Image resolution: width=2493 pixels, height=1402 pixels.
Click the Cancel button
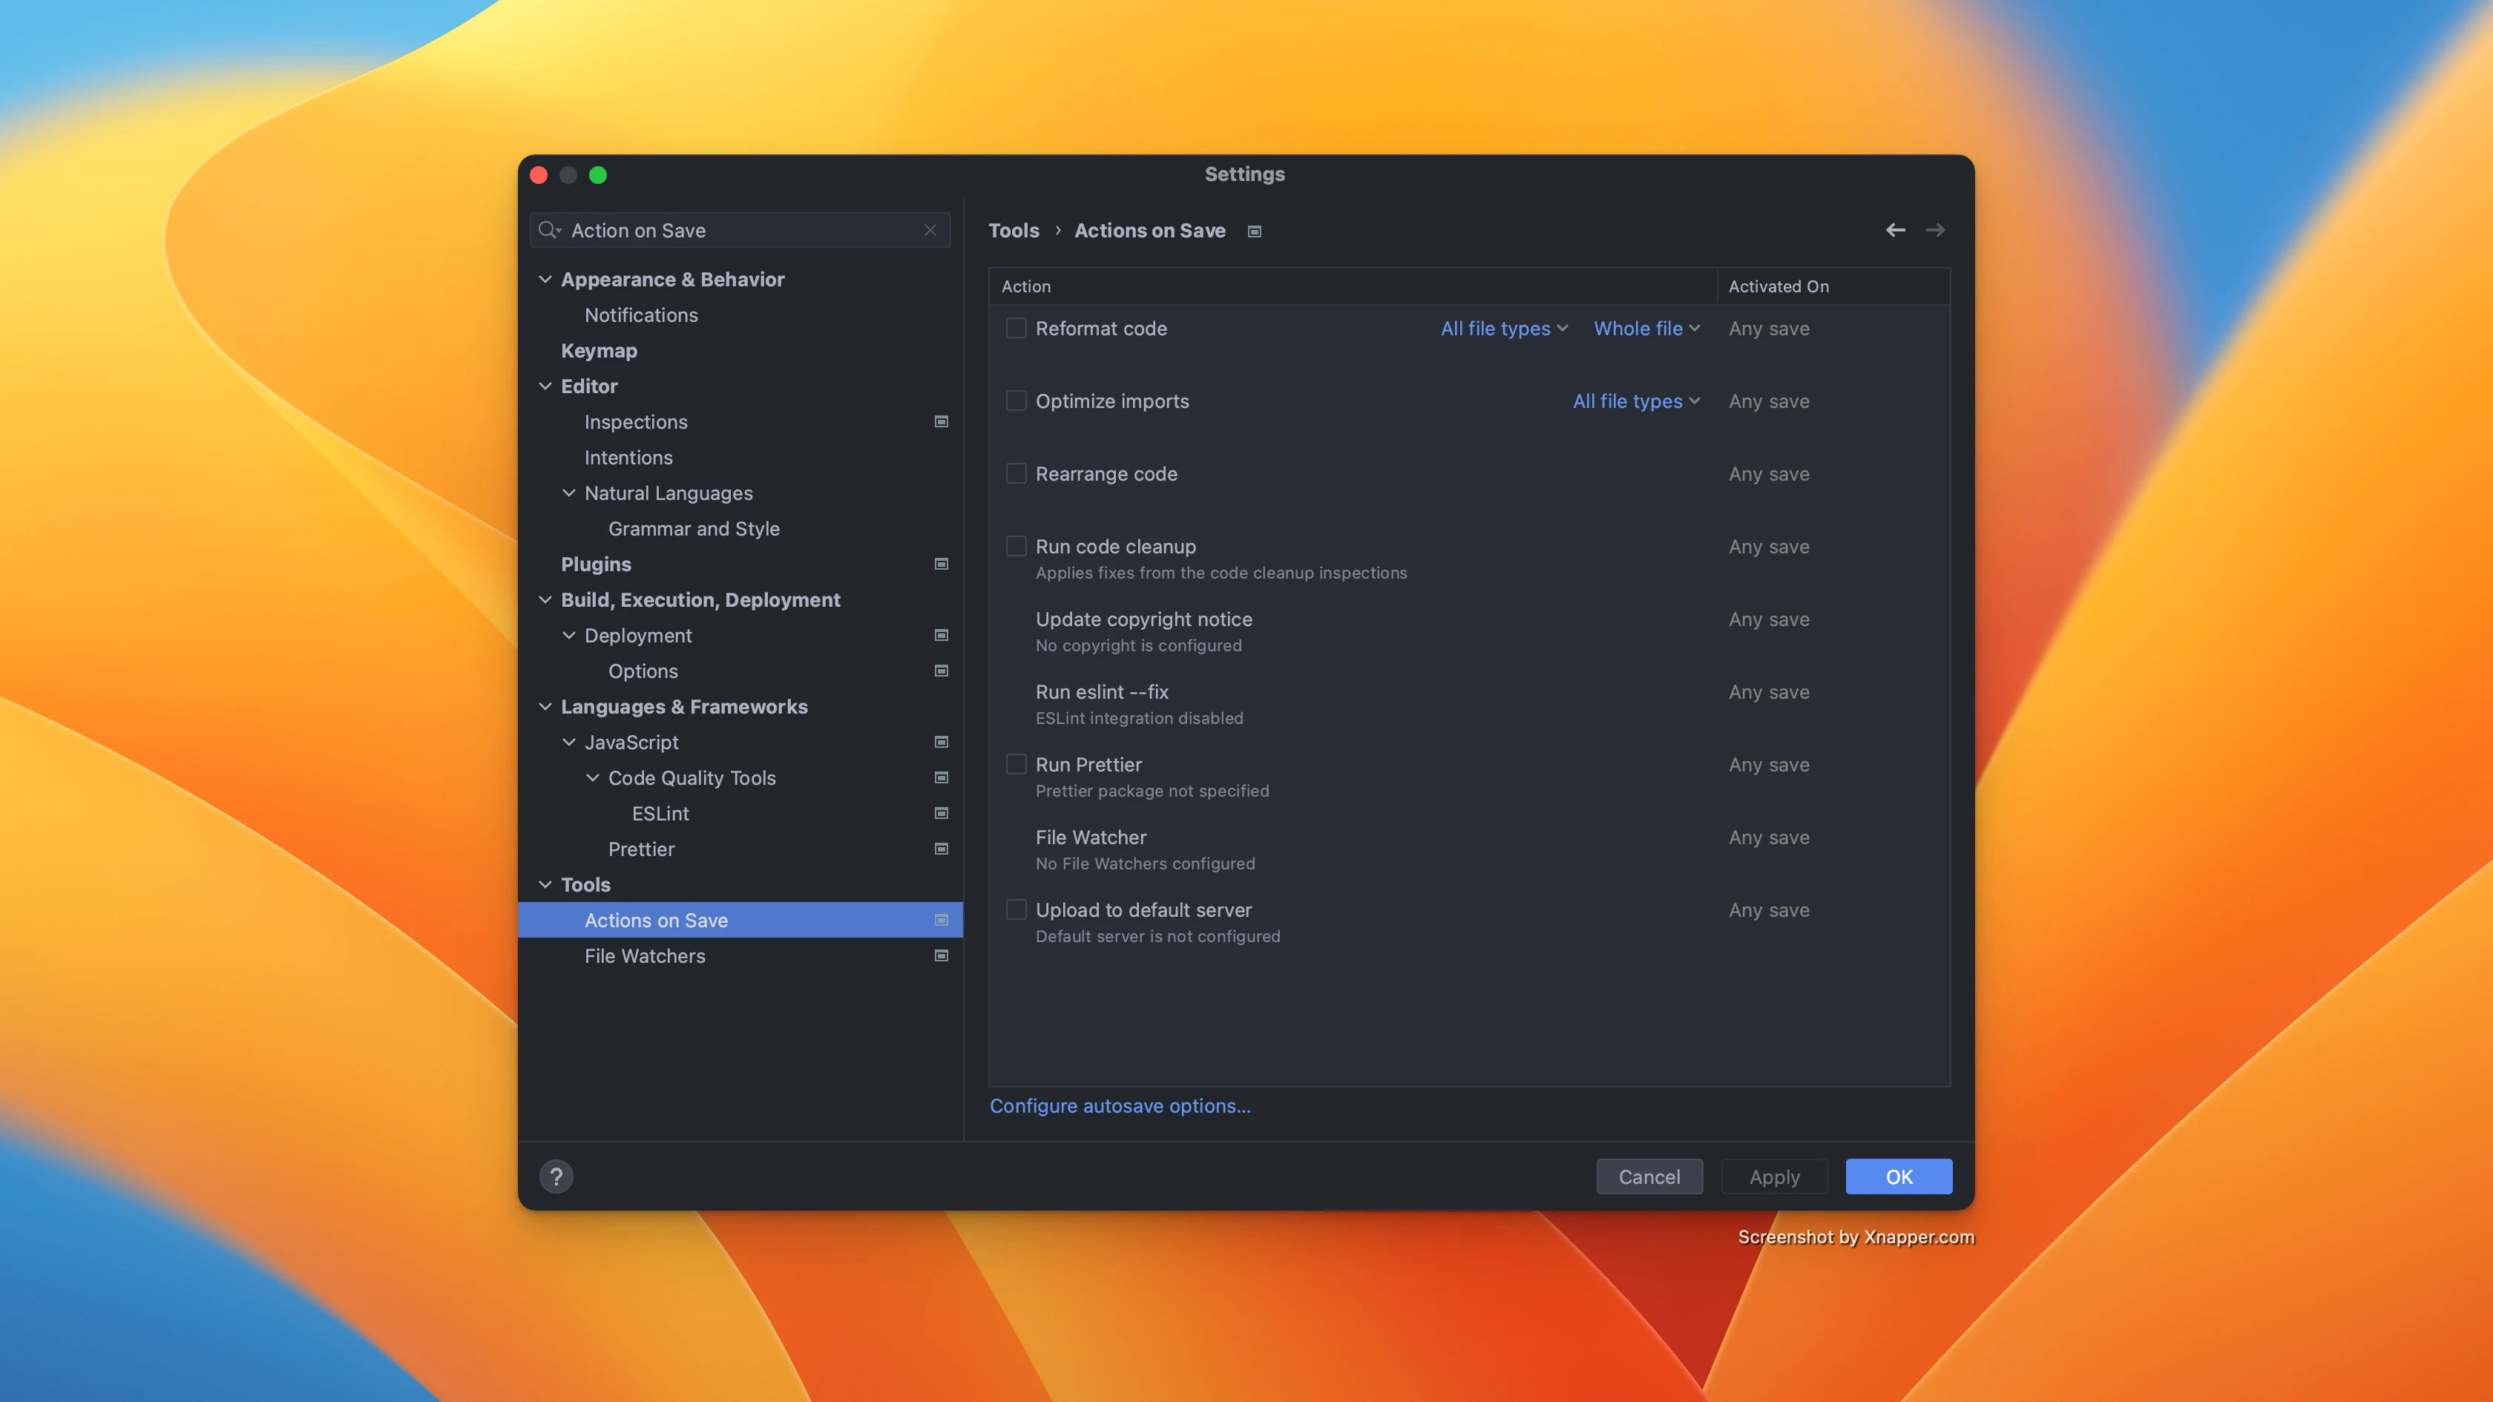click(x=1649, y=1176)
